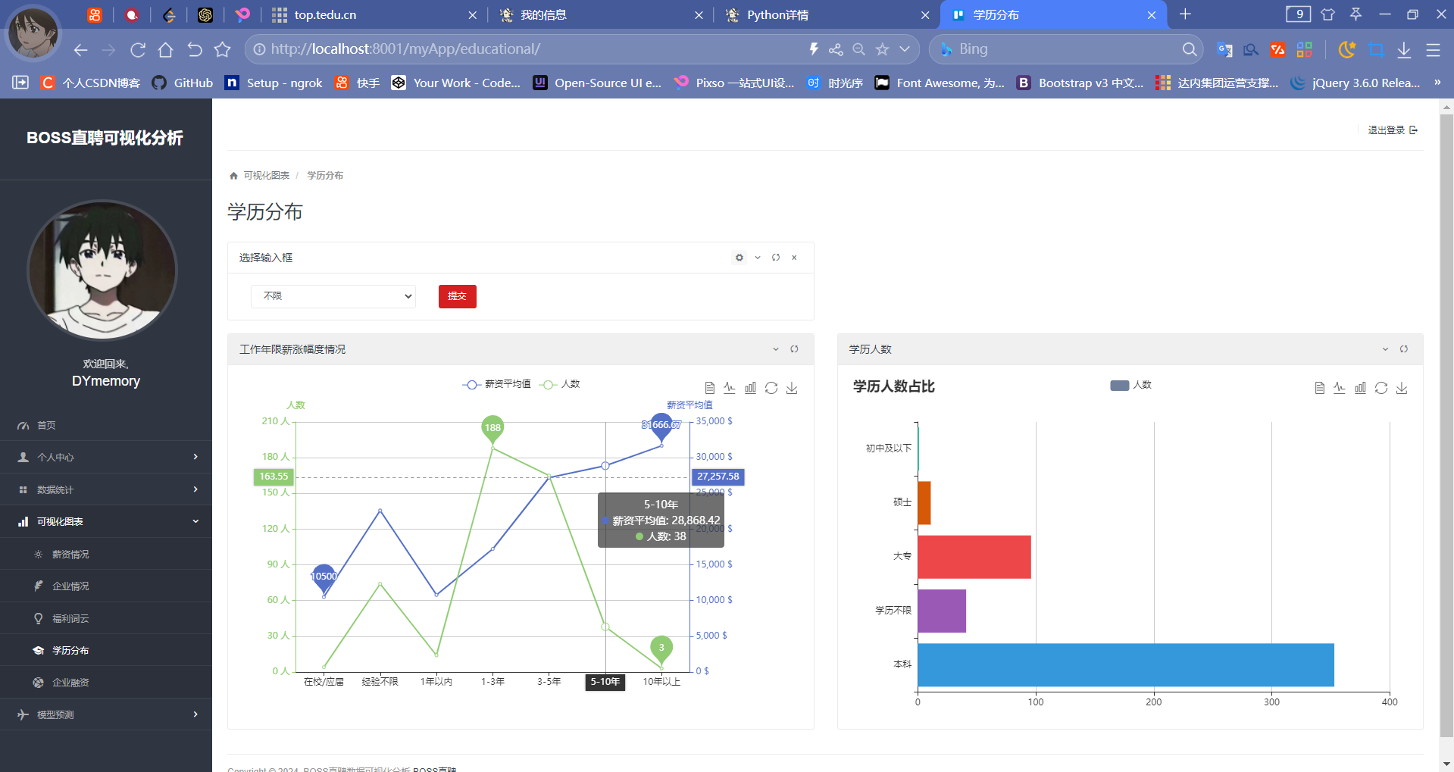Toggle green 人数 legend in line chart
Screen dimensions: 1454x772
[559, 384]
